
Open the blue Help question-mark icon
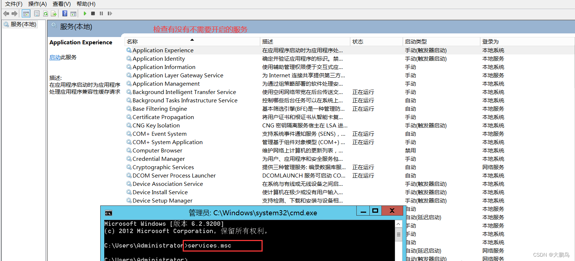pos(65,13)
